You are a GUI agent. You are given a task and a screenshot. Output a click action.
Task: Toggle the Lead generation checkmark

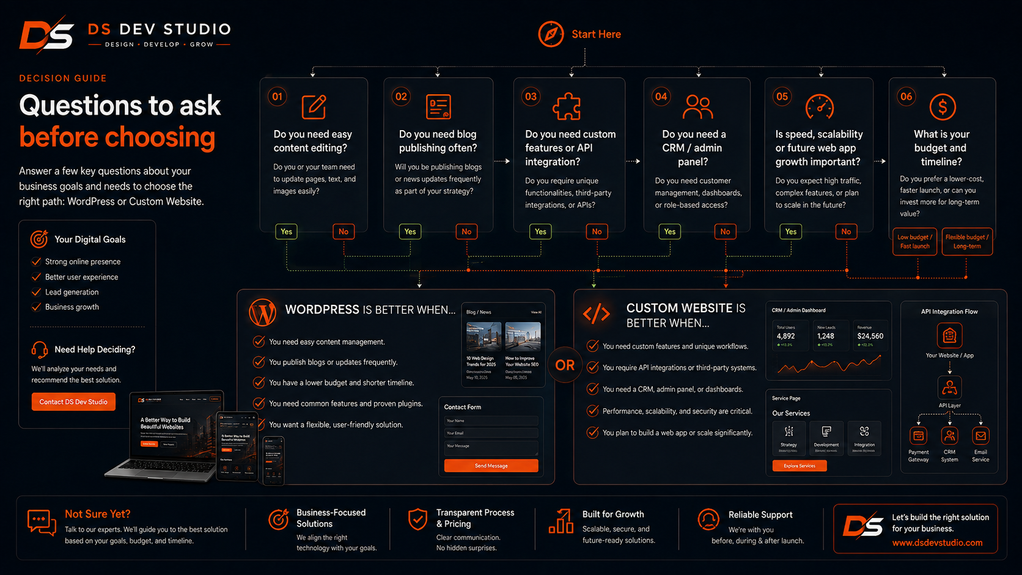[37, 292]
